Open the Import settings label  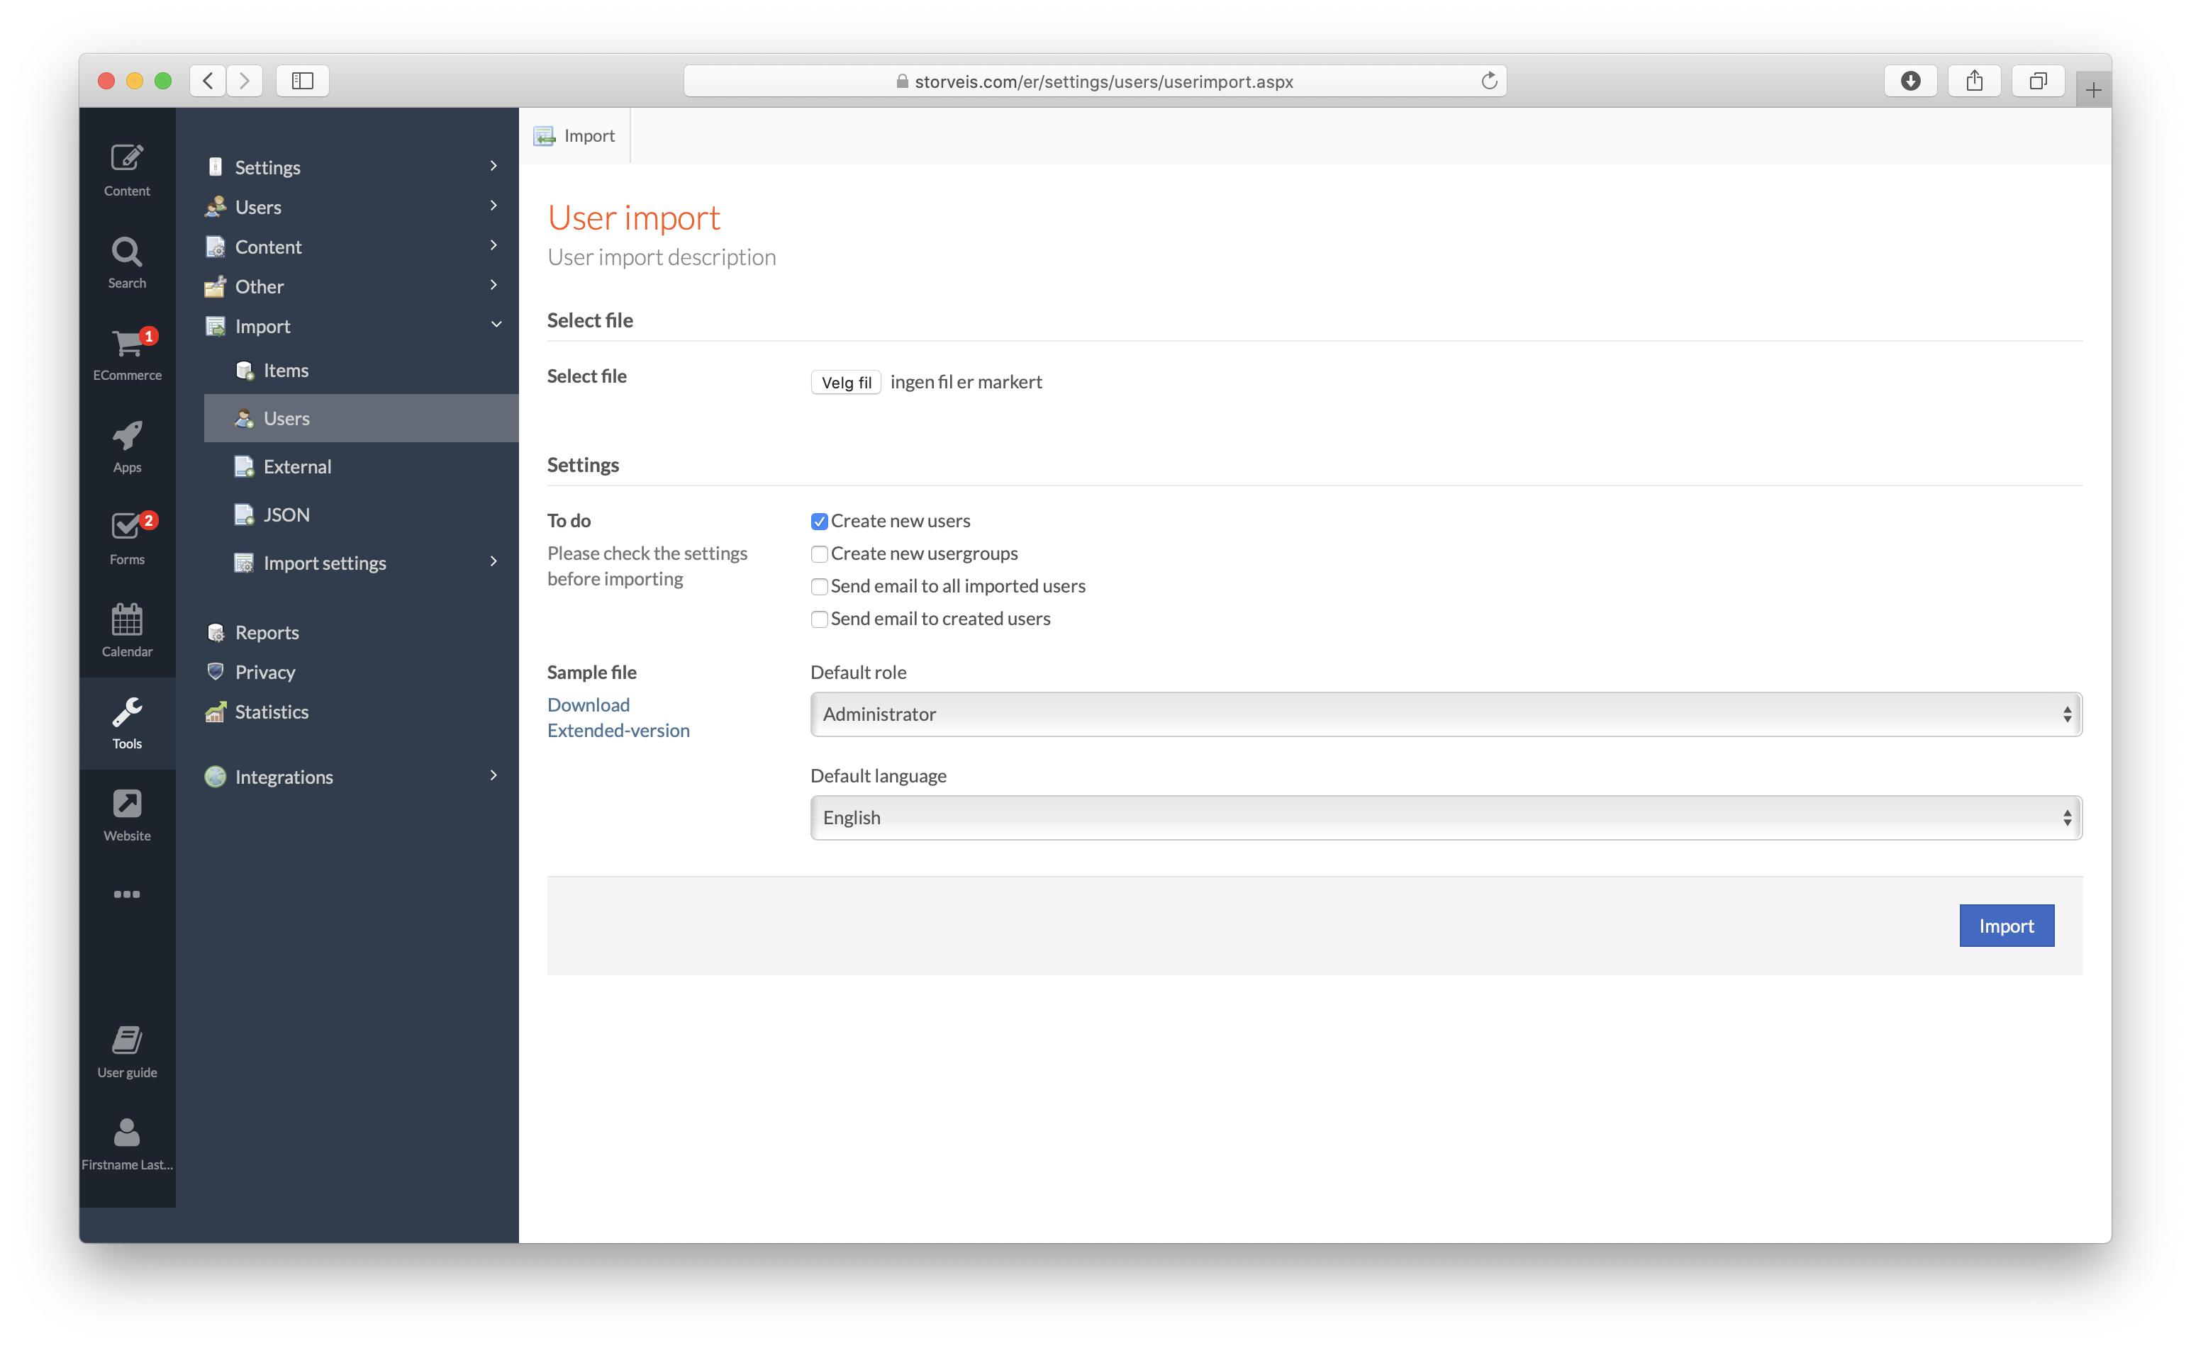pos(325,563)
